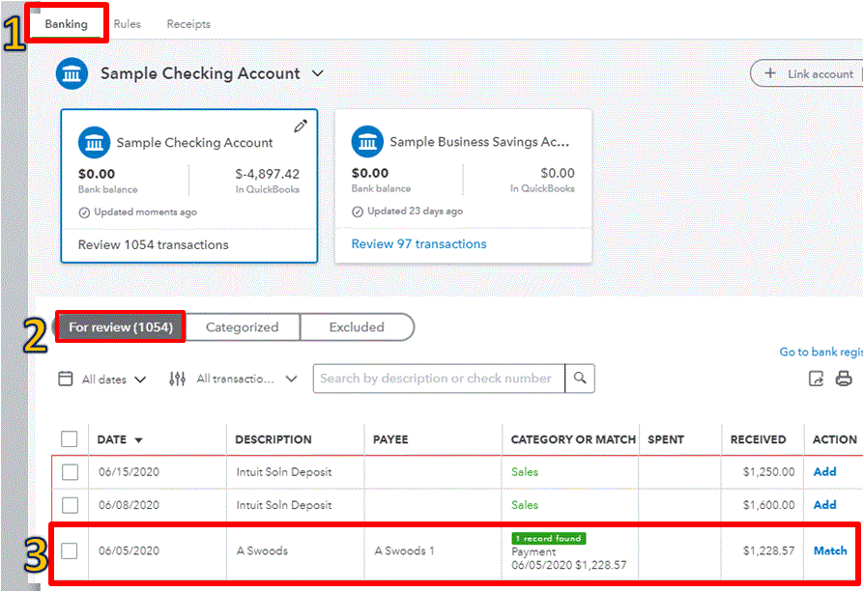Switch to the Receipts tab
Screen dimensions: 864x592
[188, 24]
